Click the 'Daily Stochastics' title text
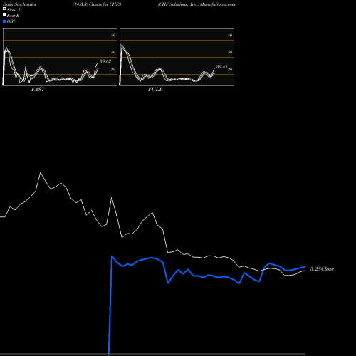 click(19, 4)
